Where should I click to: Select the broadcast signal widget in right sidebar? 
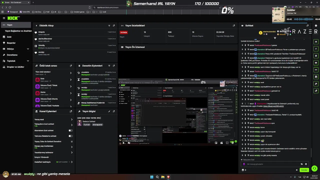click(x=316, y=70)
